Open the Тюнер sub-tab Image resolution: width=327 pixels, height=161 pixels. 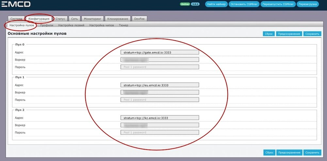point(123,25)
